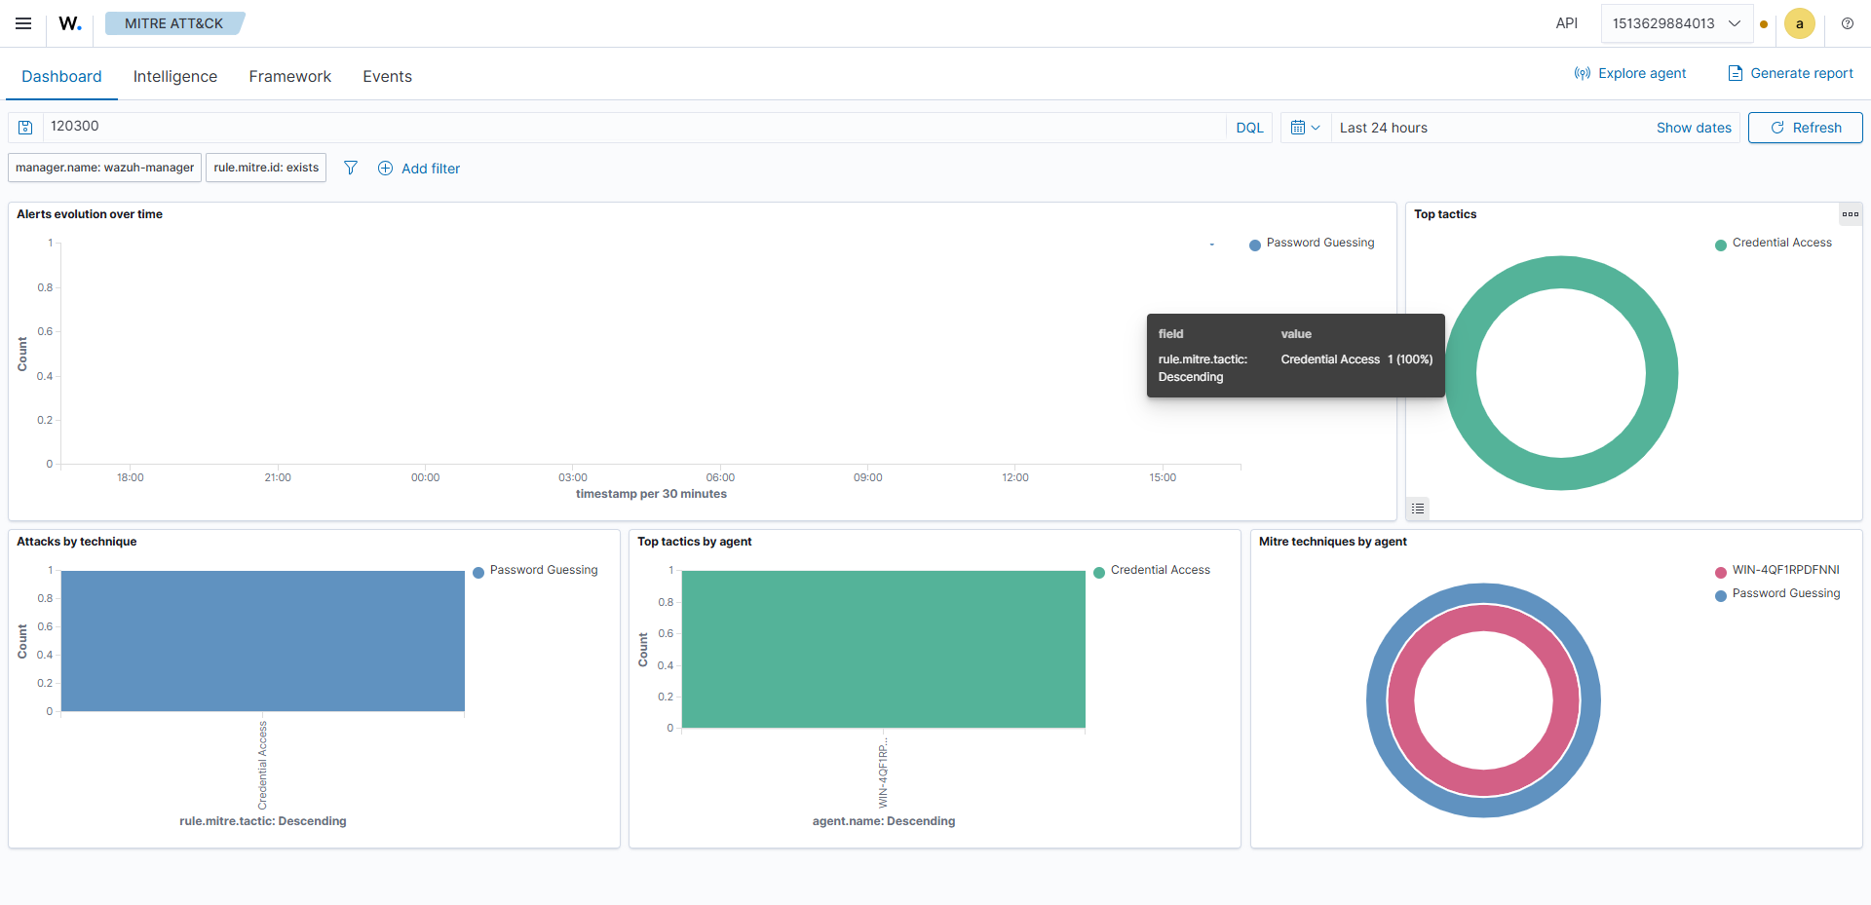This screenshot has width=1871, height=905.
Task: Open the saved queries icon
Action: (26, 128)
